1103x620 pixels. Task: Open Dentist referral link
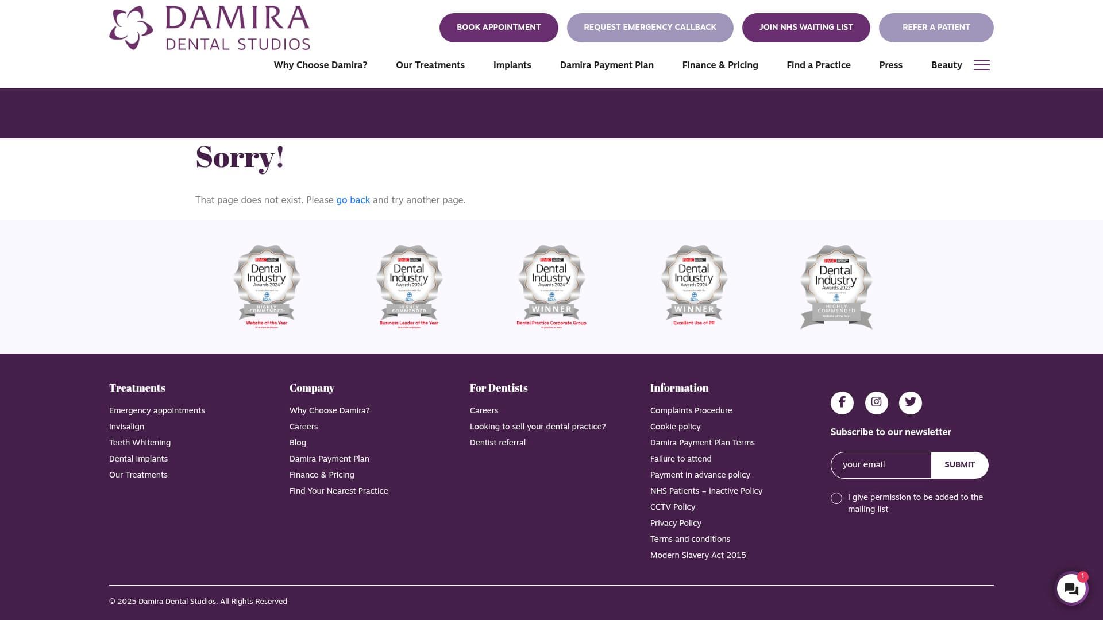[497, 443]
